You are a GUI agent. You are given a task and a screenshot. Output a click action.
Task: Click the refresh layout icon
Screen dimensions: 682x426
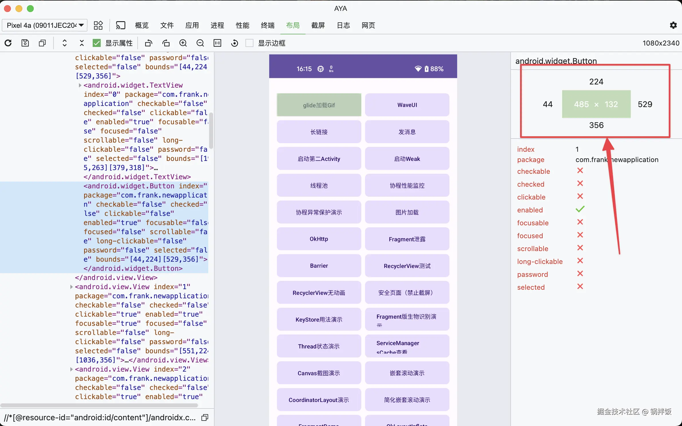pyautogui.click(x=8, y=43)
